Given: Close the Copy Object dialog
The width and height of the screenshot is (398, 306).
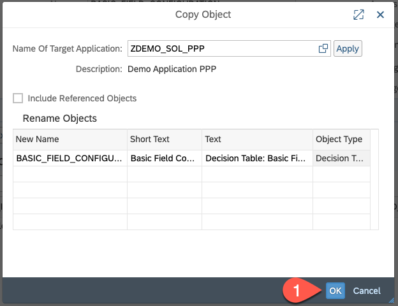Looking at the screenshot, I should point(380,15).
